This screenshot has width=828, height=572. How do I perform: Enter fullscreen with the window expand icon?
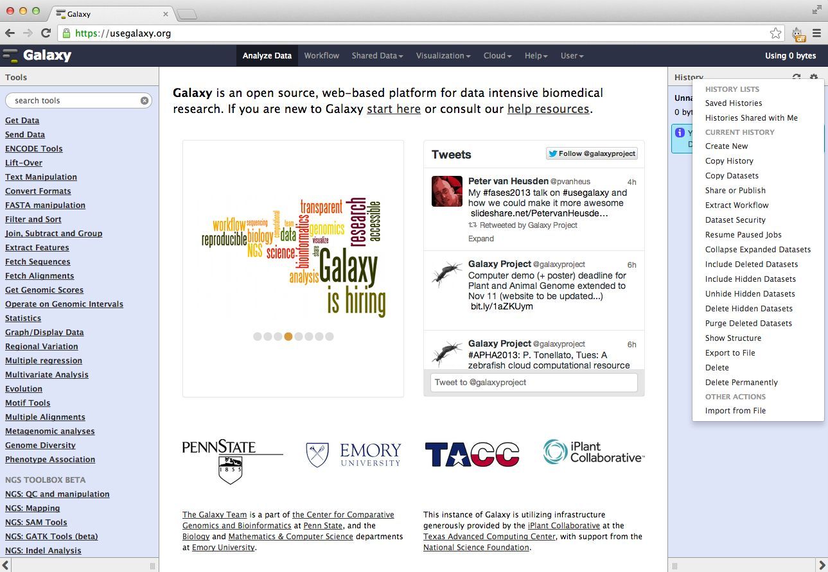(x=817, y=9)
